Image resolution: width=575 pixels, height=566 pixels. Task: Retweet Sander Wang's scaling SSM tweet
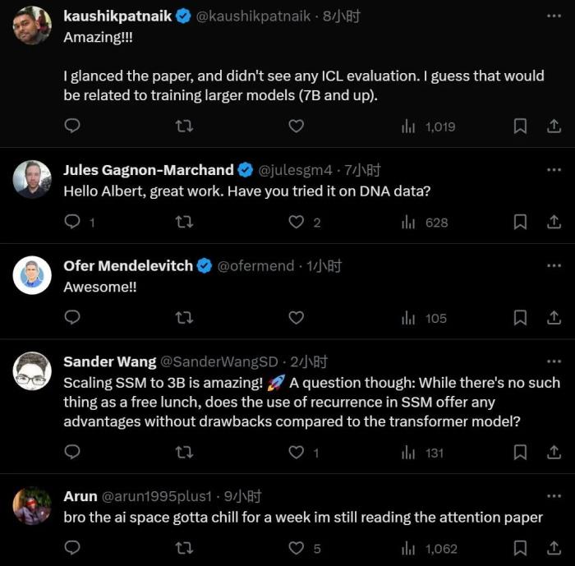click(x=184, y=453)
